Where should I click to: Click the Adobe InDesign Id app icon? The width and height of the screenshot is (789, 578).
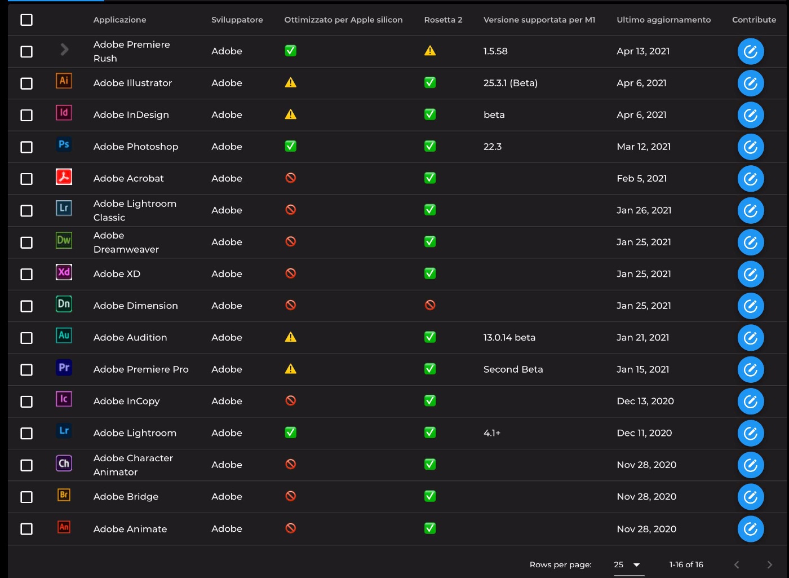(x=64, y=113)
